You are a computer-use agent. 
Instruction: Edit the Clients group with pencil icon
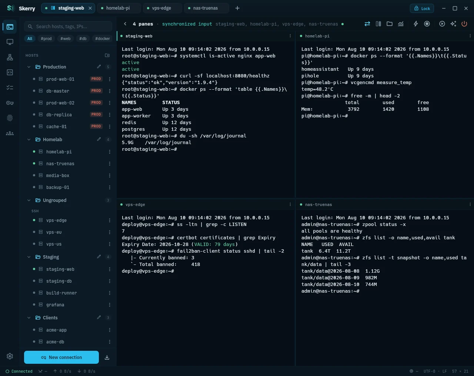(99, 317)
